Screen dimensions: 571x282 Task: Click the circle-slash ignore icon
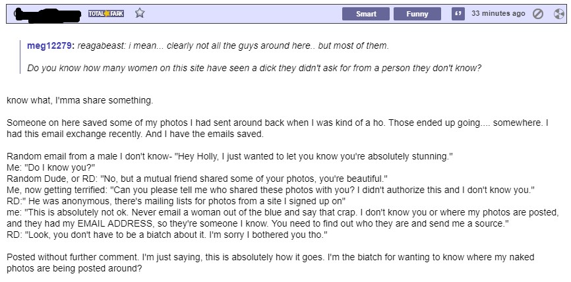pyautogui.click(x=537, y=13)
